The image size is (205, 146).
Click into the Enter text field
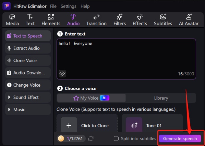coord(126,53)
